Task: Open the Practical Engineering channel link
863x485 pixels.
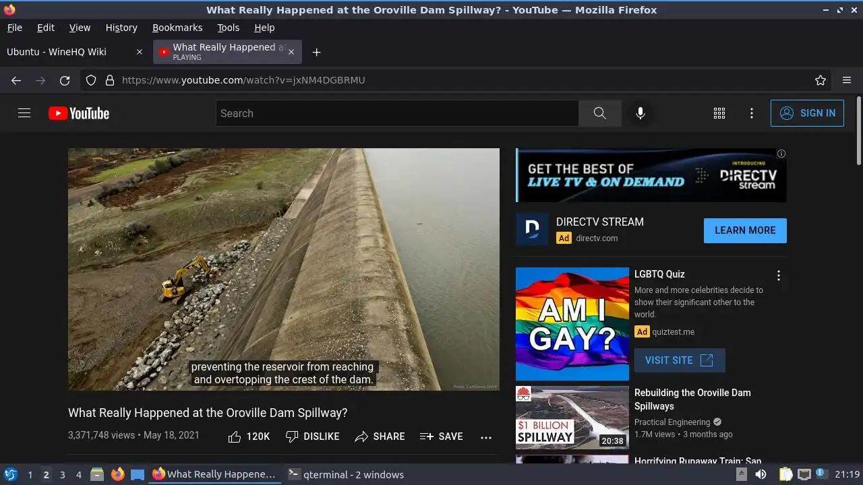Action: pos(672,422)
